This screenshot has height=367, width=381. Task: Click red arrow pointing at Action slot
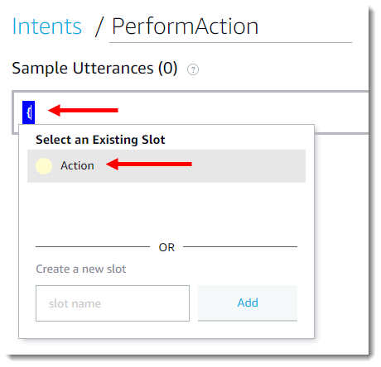pyautogui.click(x=149, y=164)
